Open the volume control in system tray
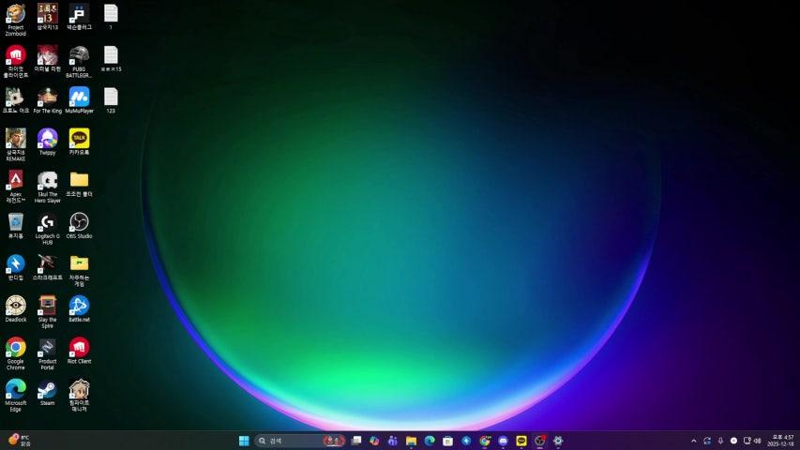 click(x=758, y=441)
